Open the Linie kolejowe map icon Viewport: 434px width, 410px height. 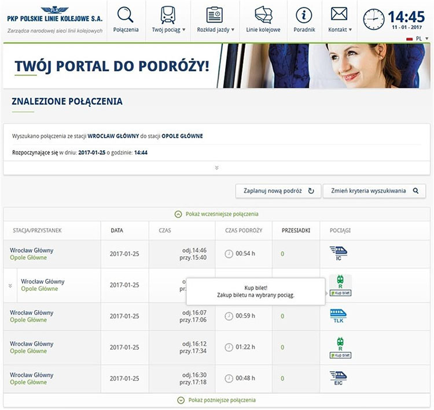(263, 14)
